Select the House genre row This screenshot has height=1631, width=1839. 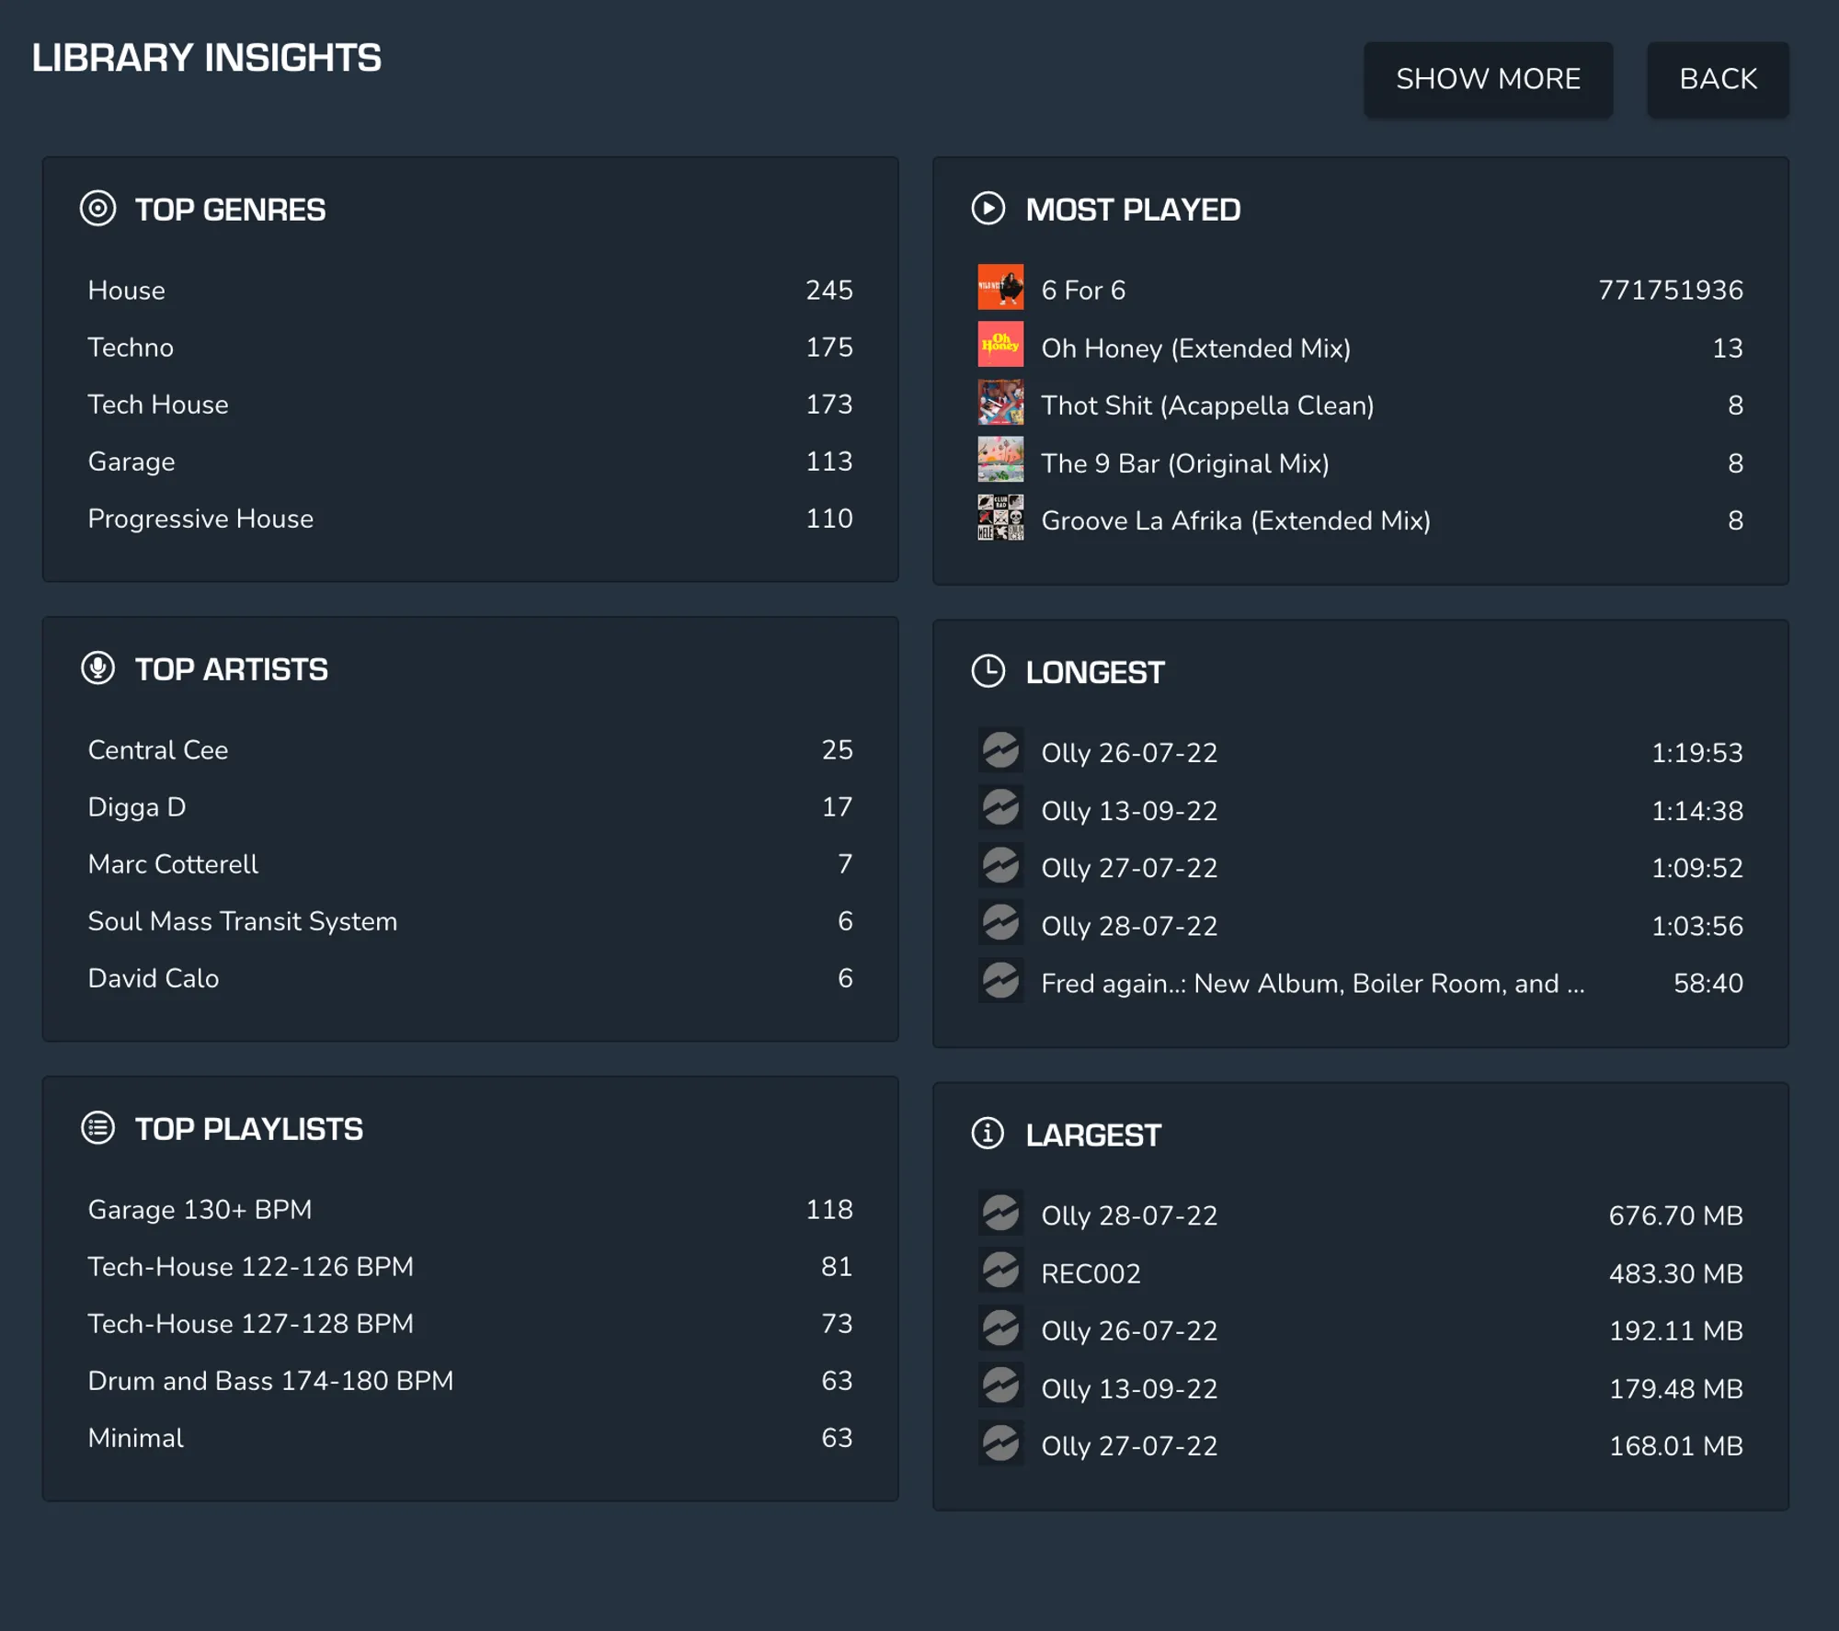click(126, 291)
